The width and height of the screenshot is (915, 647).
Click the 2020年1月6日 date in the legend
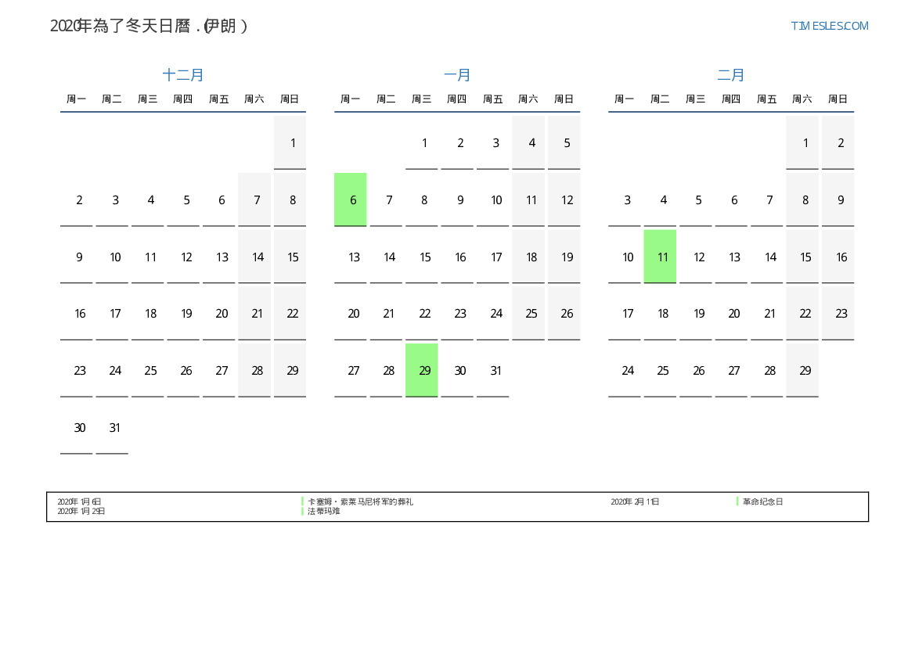click(79, 501)
